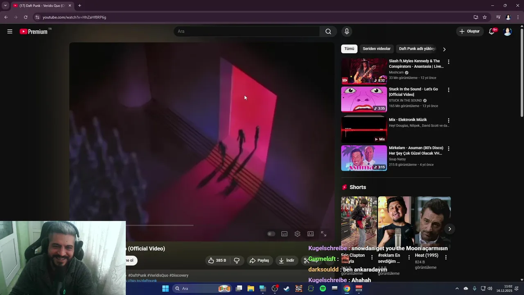The image size is (524, 295).
Task: Dislike the Veridis Quo video
Action: coord(237,261)
